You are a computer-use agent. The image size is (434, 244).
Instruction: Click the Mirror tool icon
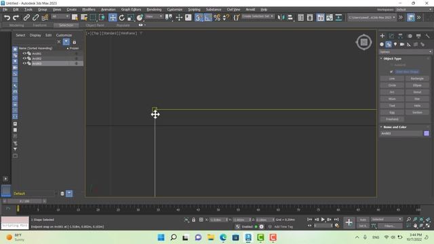281,18
